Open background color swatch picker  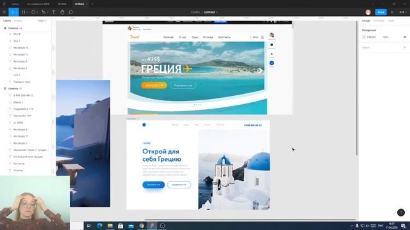pos(364,37)
